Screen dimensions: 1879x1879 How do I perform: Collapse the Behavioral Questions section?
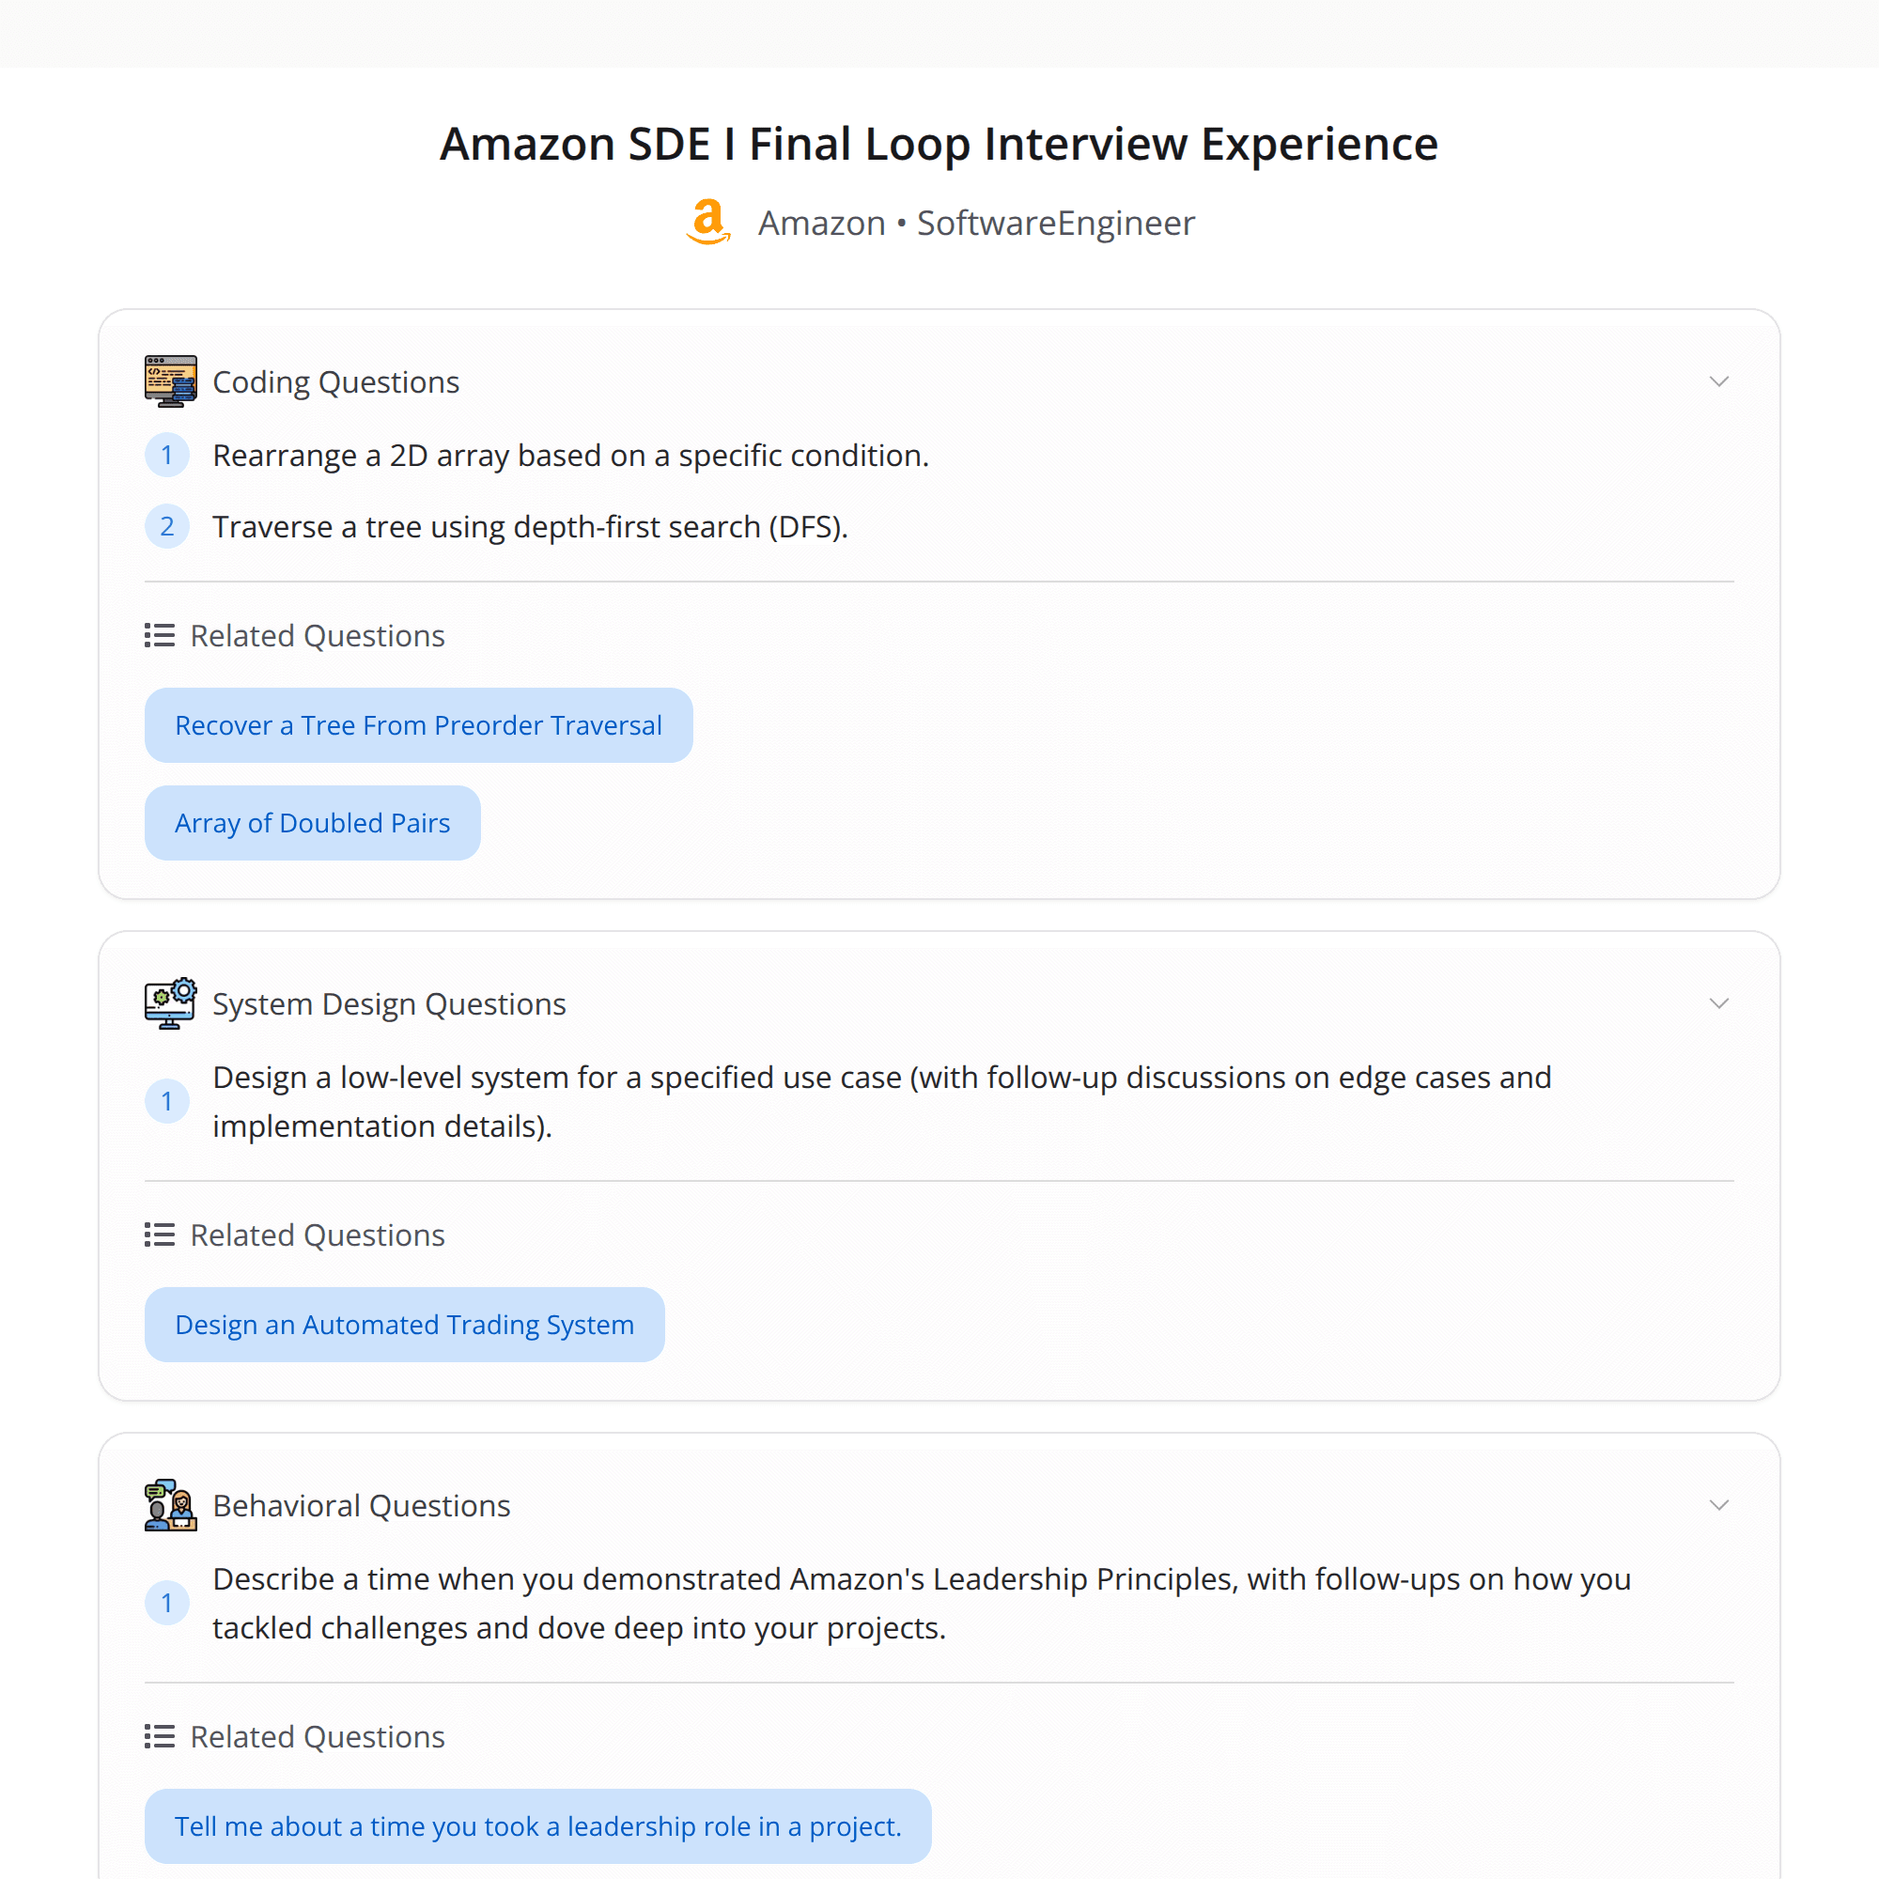coord(1719,1504)
